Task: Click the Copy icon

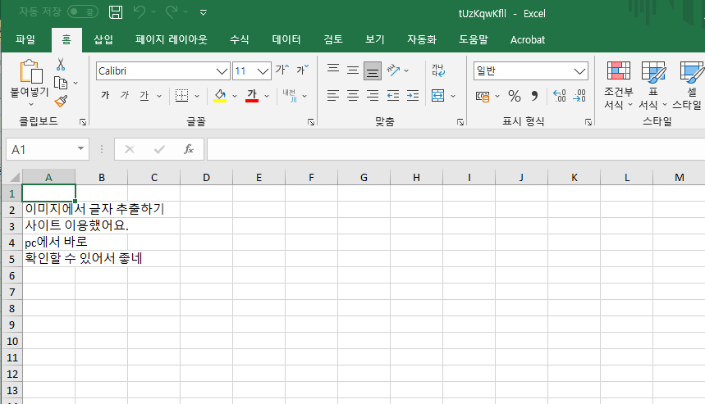Action: click(61, 83)
